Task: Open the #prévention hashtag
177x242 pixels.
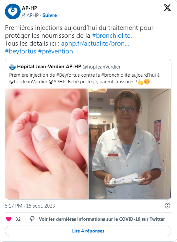Action: (x=56, y=51)
